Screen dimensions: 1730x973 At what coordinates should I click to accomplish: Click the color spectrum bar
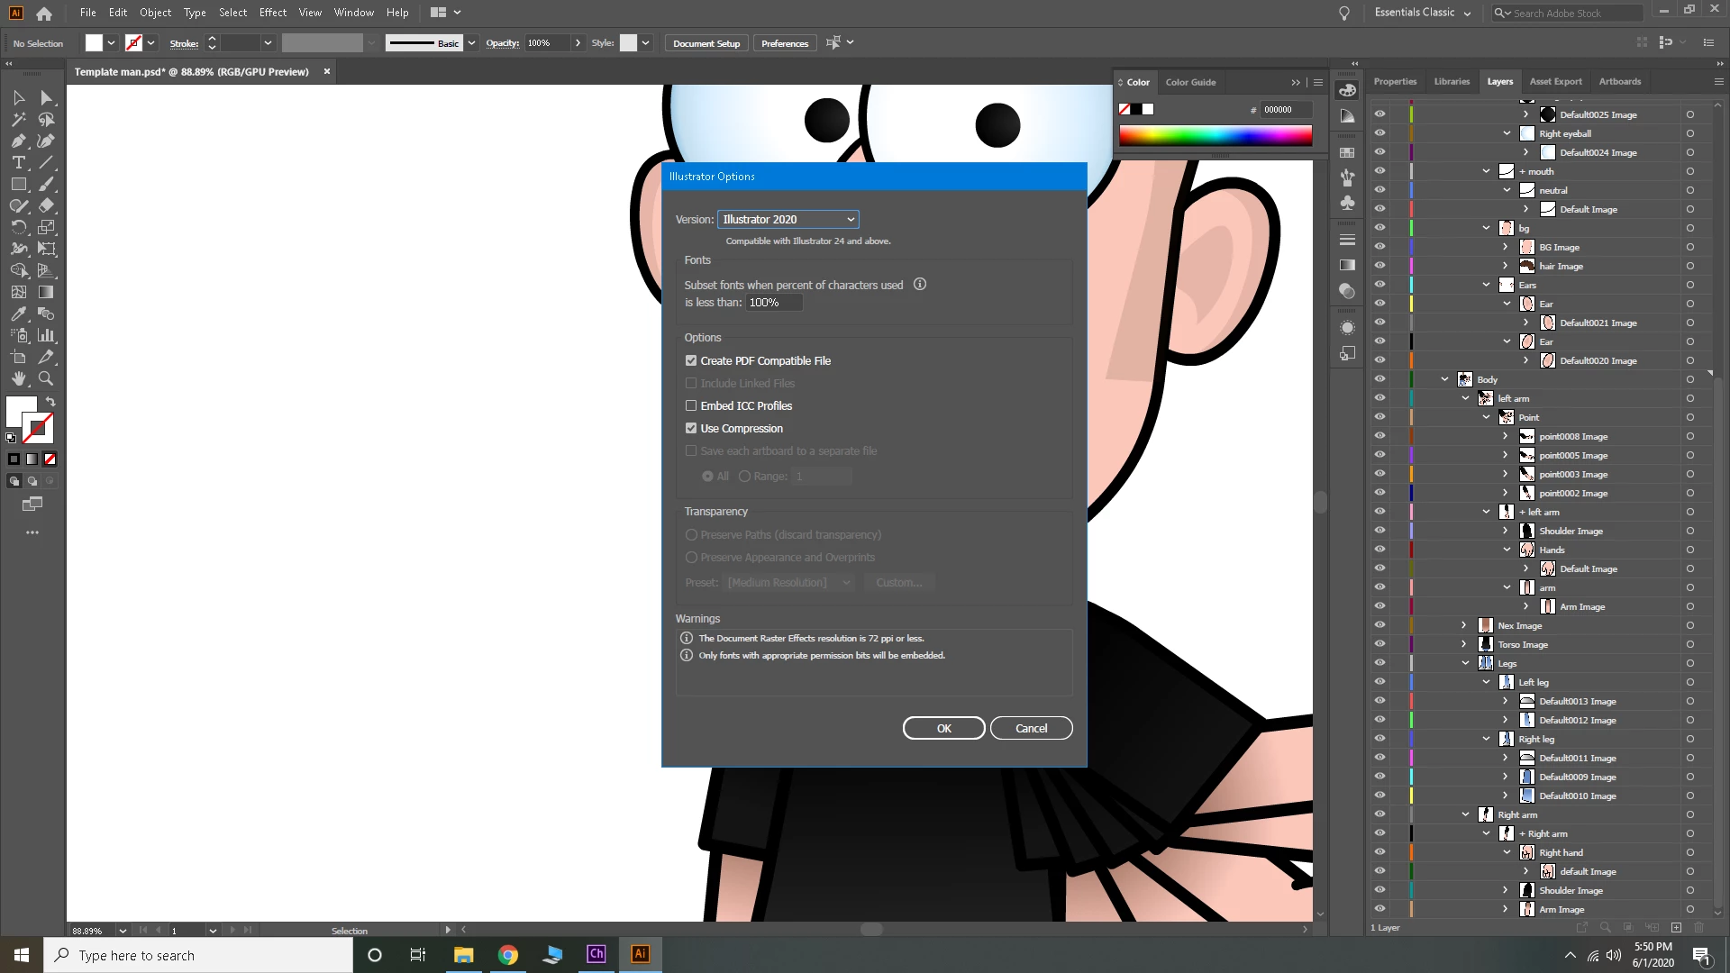(x=1215, y=136)
